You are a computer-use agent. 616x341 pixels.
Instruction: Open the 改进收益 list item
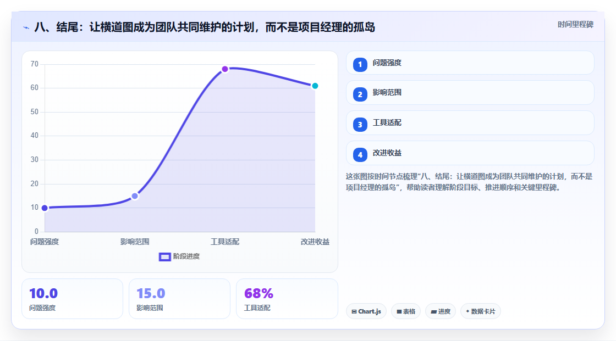coord(470,153)
